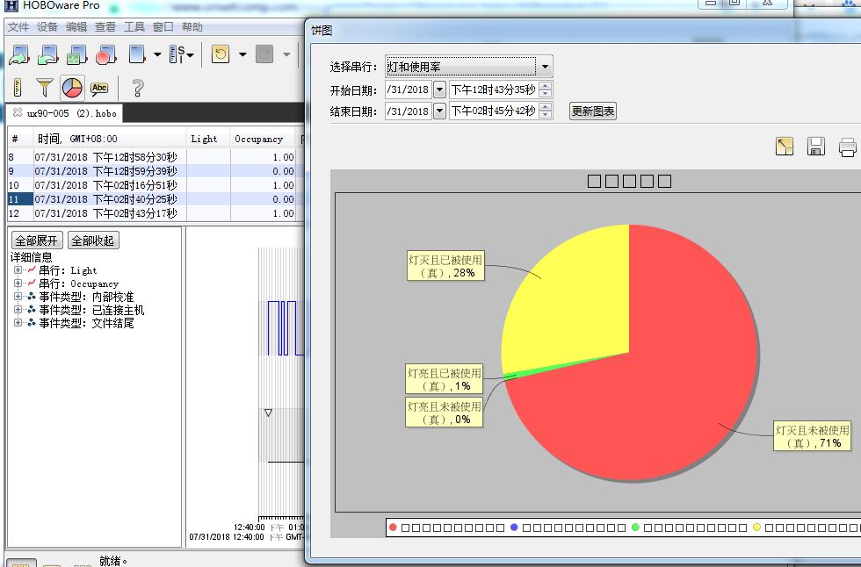Open the 文件 menu
The image size is (861, 567).
(x=18, y=27)
